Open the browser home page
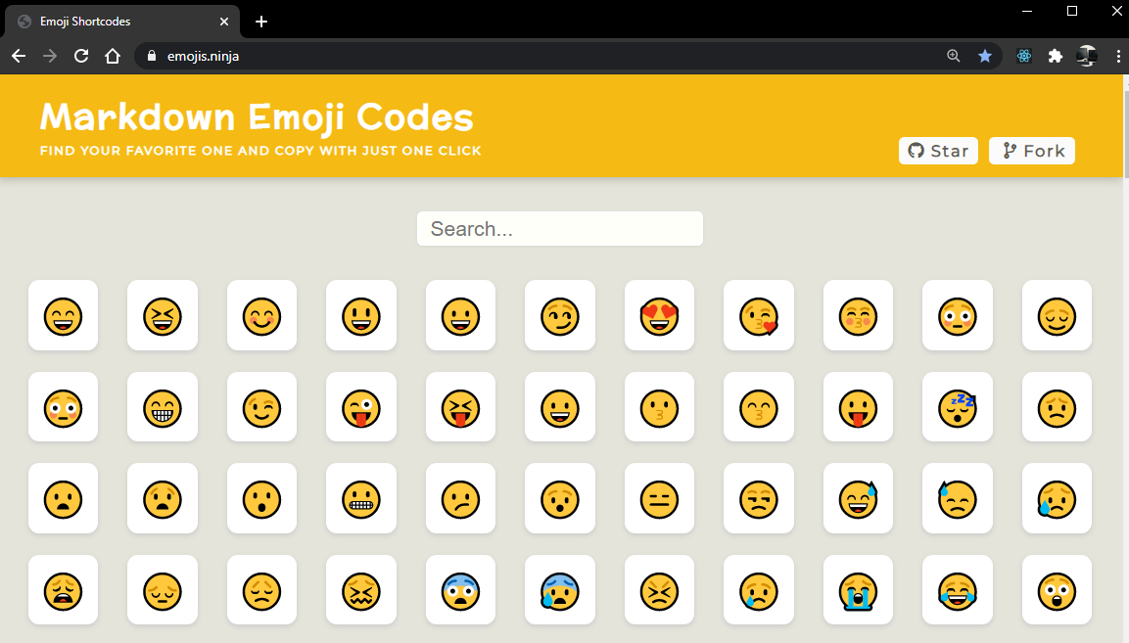The image size is (1129, 643). tap(113, 56)
